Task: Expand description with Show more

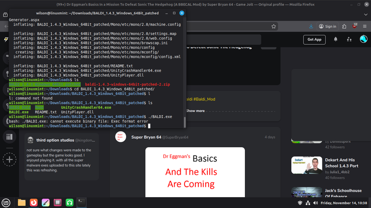Action: 195,111
